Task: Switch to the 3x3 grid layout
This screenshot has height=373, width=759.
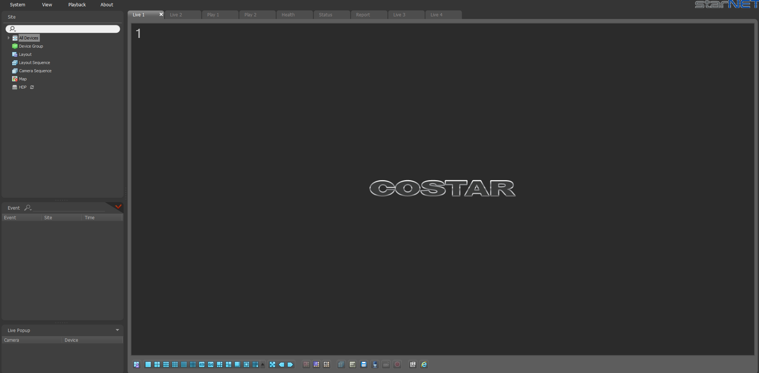Action: [x=166, y=364]
